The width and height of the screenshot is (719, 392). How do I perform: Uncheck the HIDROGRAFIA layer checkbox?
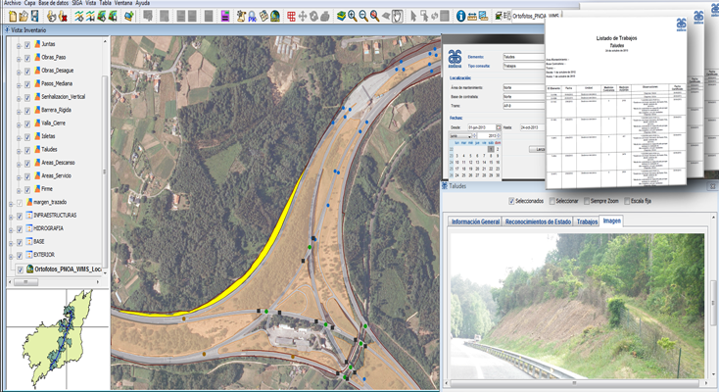tap(20, 227)
